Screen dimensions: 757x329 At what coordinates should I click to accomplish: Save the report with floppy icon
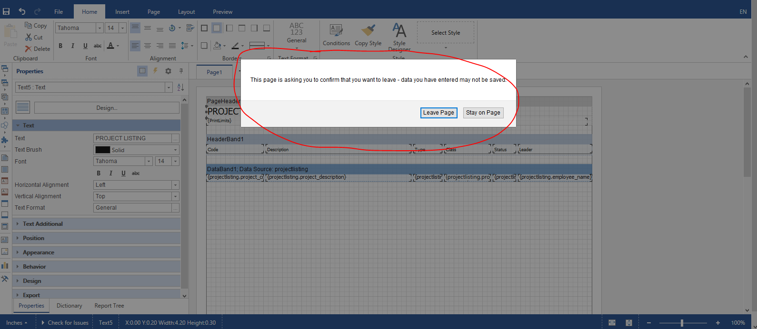pyautogui.click(x=6, y=11)
